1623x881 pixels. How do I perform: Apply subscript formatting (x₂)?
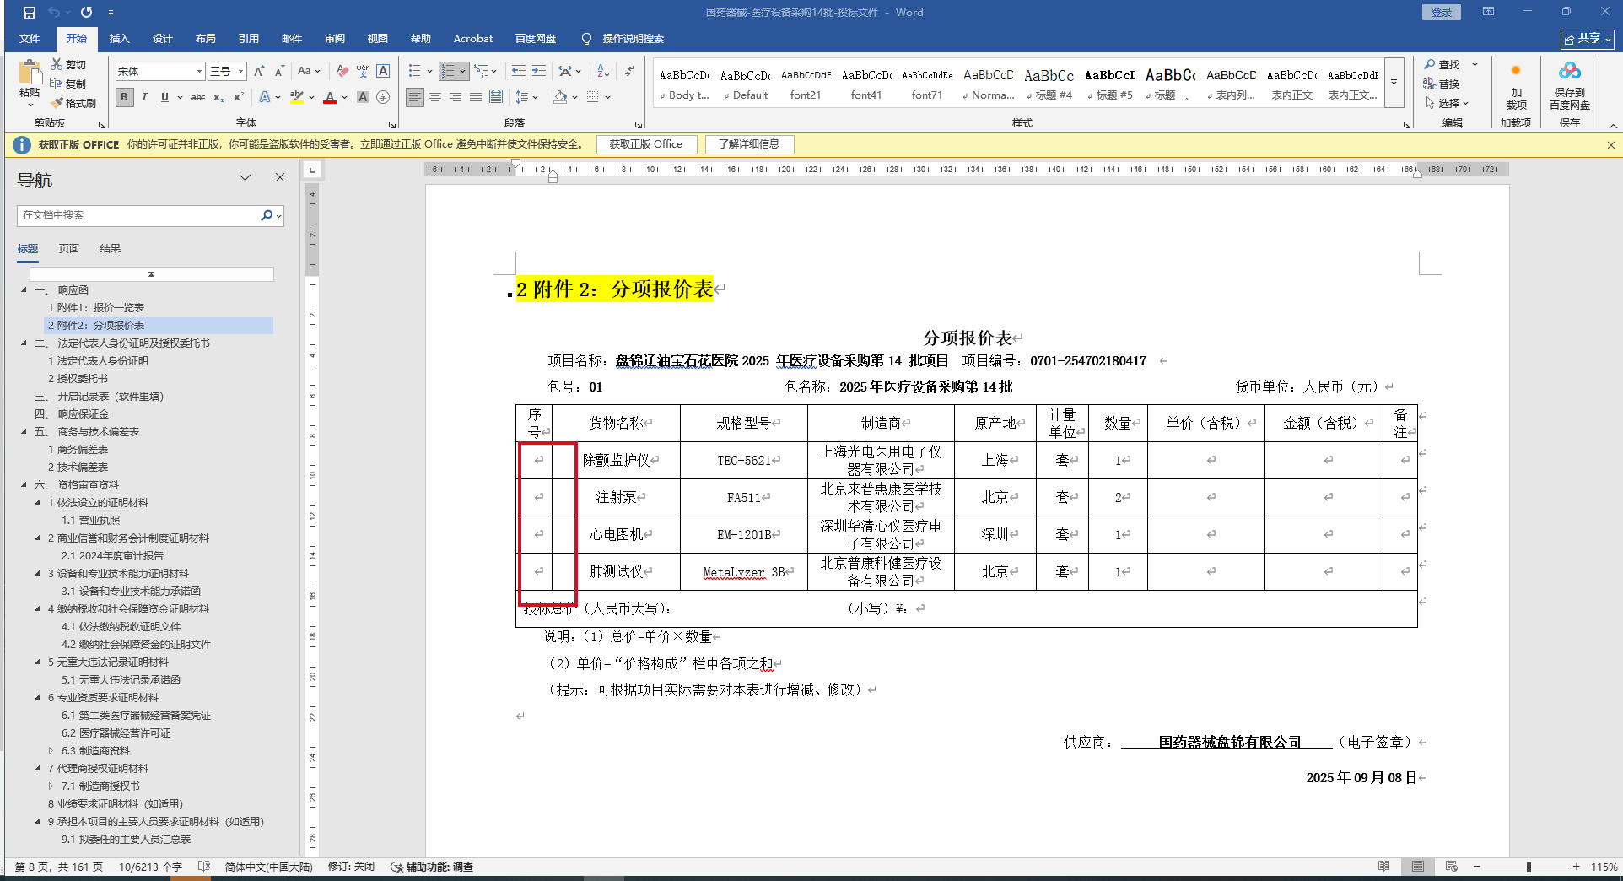pyautogui.click(x=218, y=97)
